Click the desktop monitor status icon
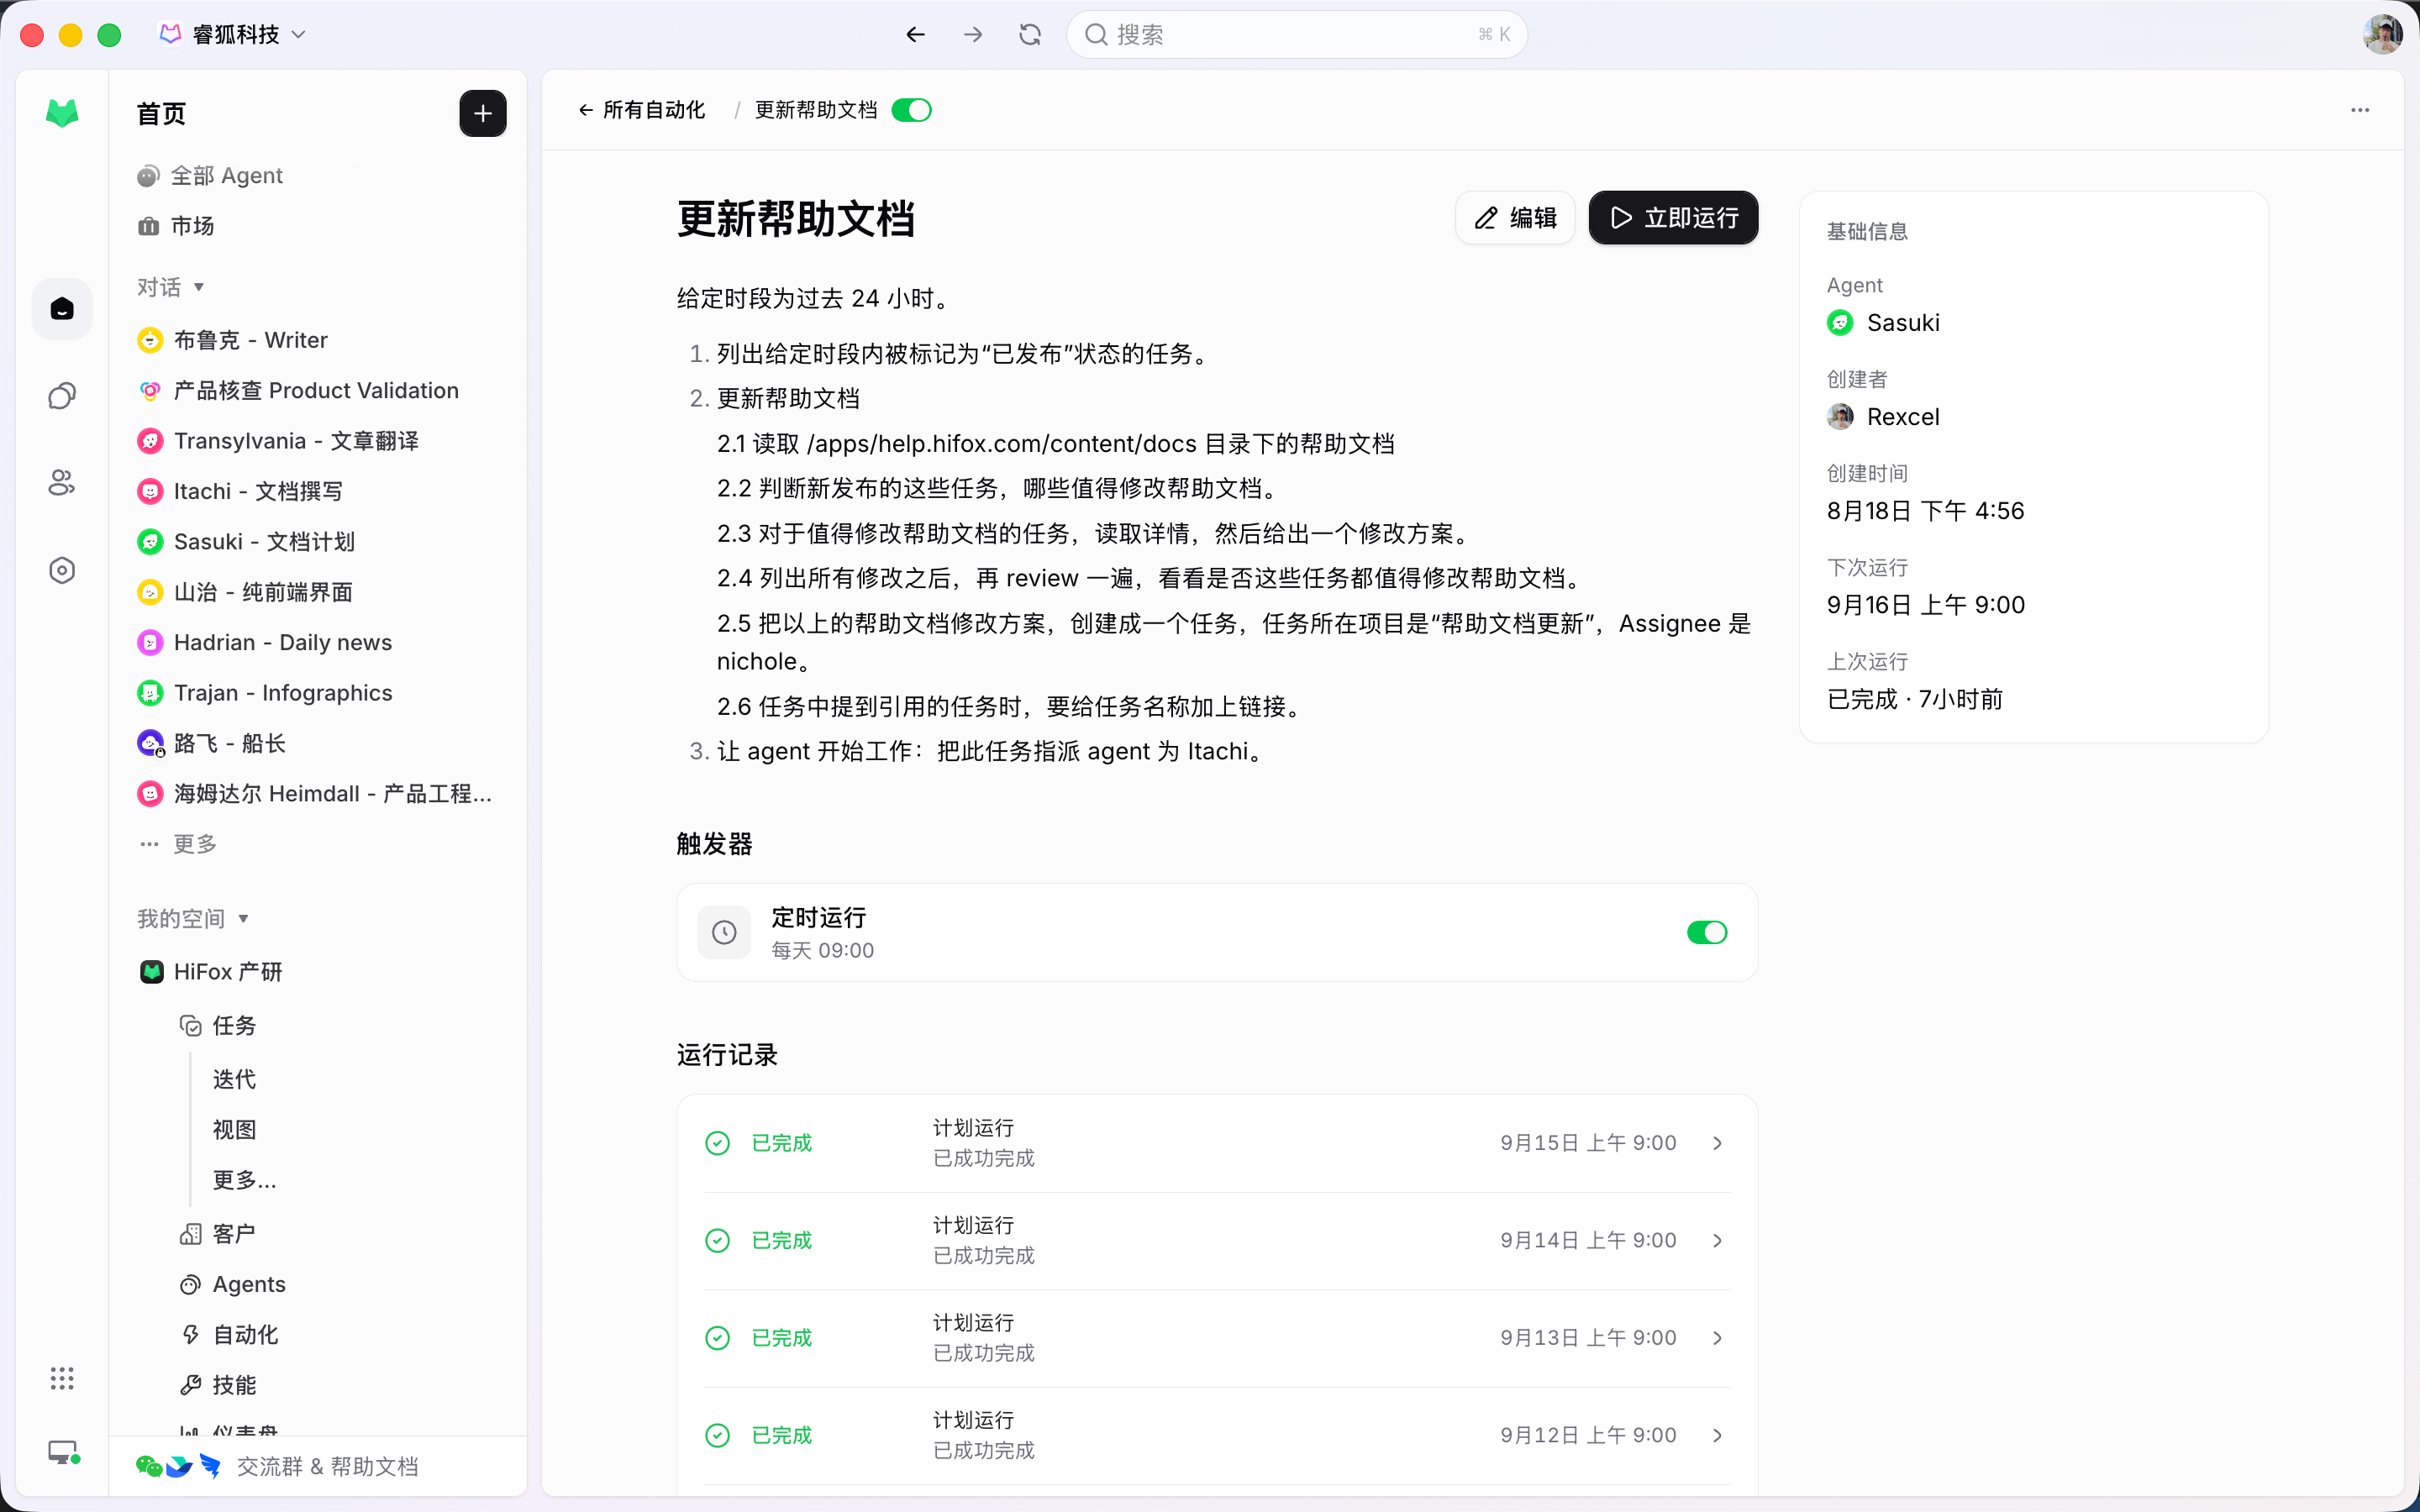Screen dimensions: 2420x1512 [x=64, y=1452]
